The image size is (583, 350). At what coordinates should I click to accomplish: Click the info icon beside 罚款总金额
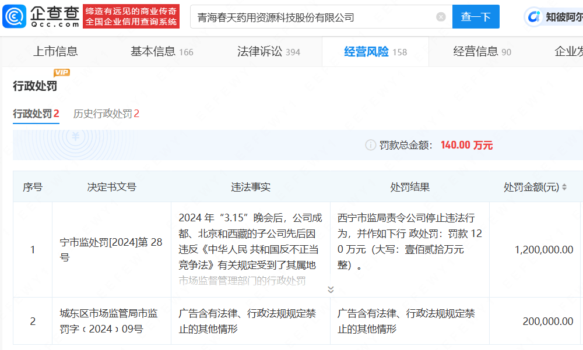coord(371,145)
